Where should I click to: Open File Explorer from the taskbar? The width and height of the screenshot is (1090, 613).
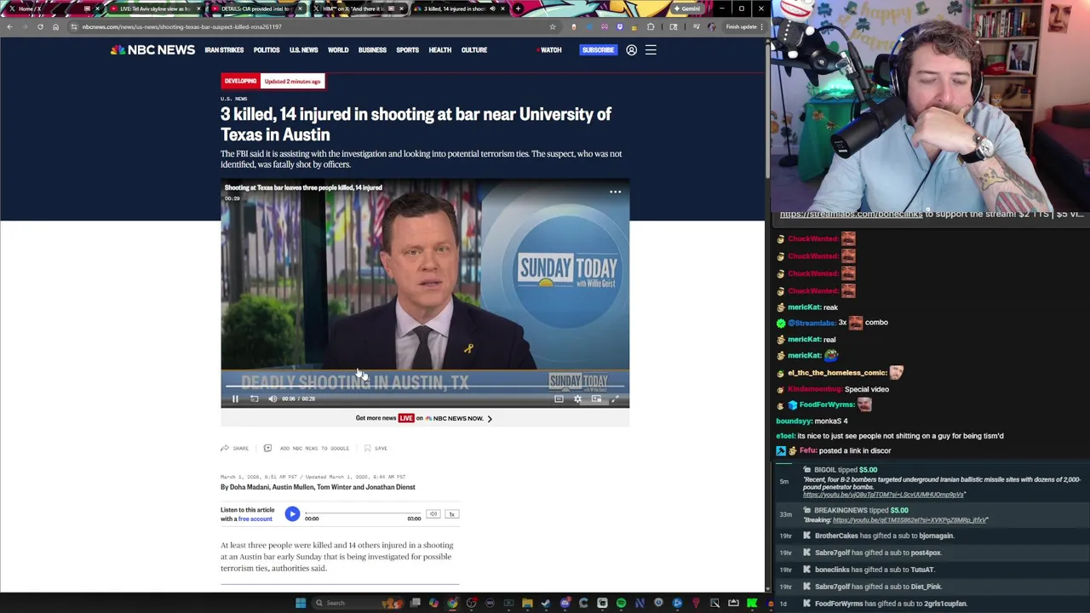527,603
